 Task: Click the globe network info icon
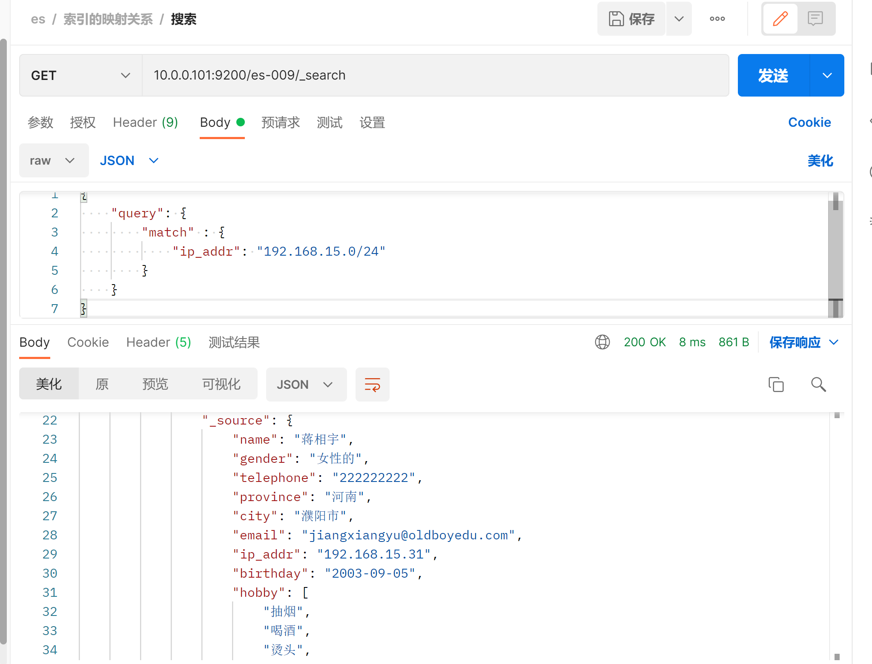[x=602, y=342]
